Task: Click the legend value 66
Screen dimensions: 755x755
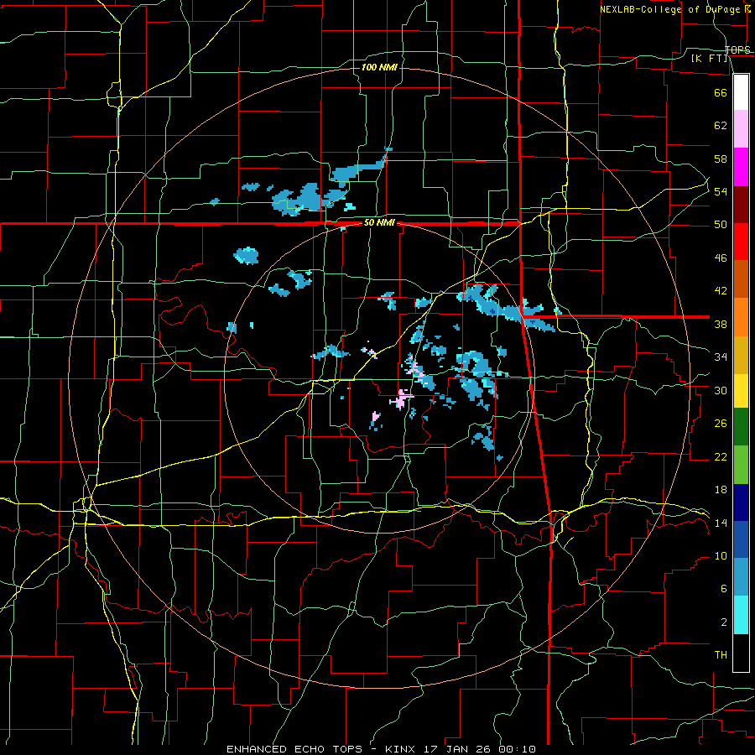Action: click(x=721, y=92)
